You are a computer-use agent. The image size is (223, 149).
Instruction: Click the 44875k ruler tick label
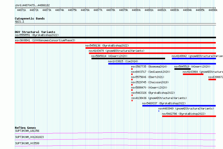72,10
